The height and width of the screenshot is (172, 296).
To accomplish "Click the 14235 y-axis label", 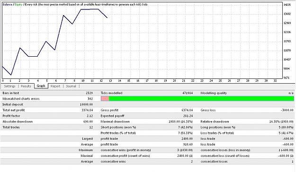I will click(287, 5).
